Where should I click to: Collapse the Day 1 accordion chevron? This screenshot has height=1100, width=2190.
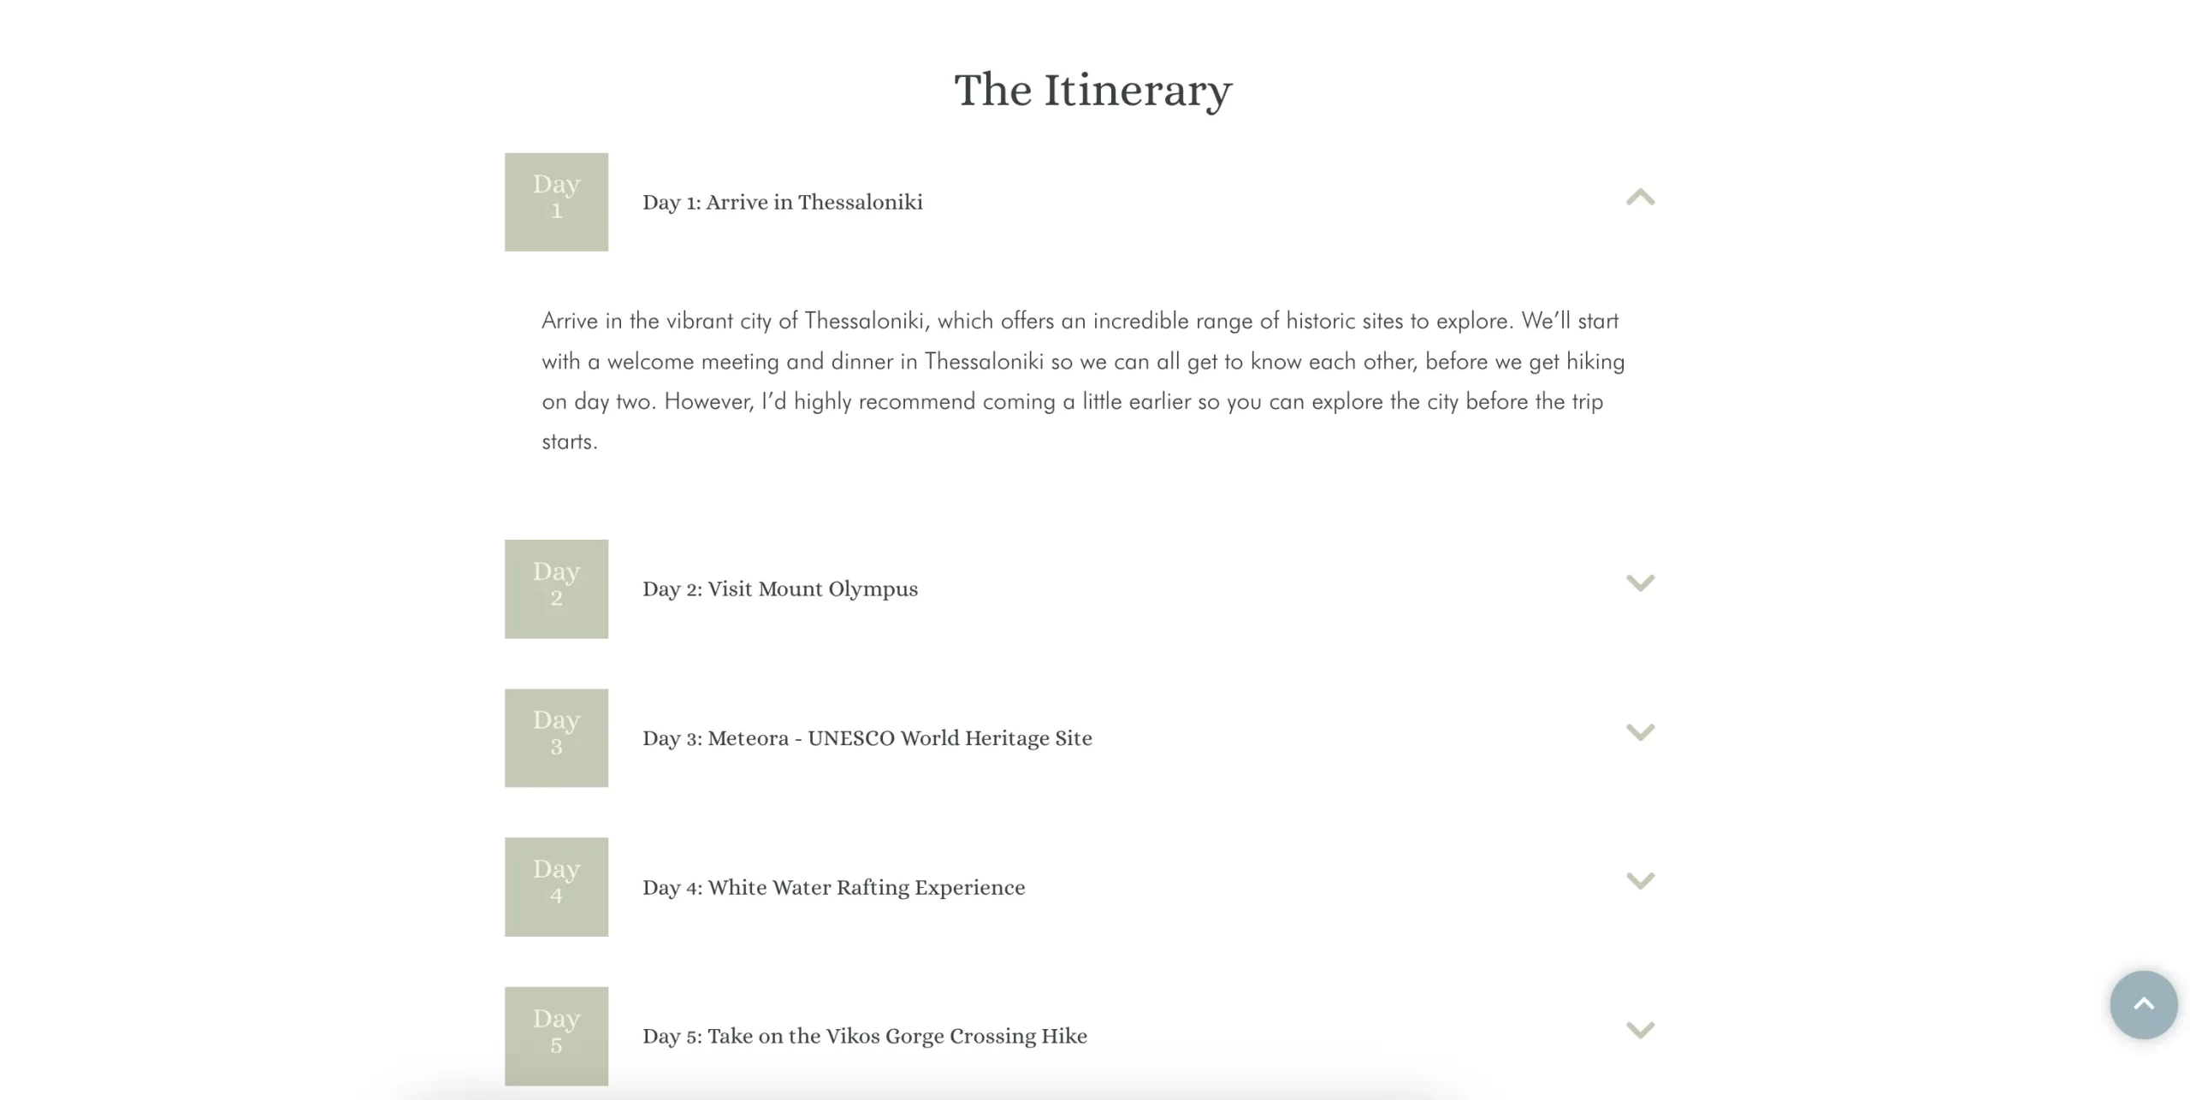[1640, 198]
